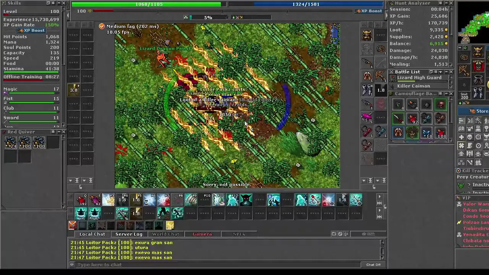Viewport: 489px width, 275px height.
Task: Toggle the lag status check indicator
Action: [102, 26]
